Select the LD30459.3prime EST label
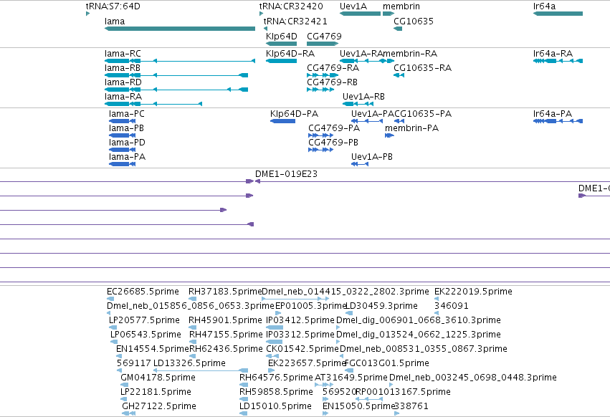Image resolution: width=610 pixels, height=417 pixels. pyautogui.click(x=381, y=306)
